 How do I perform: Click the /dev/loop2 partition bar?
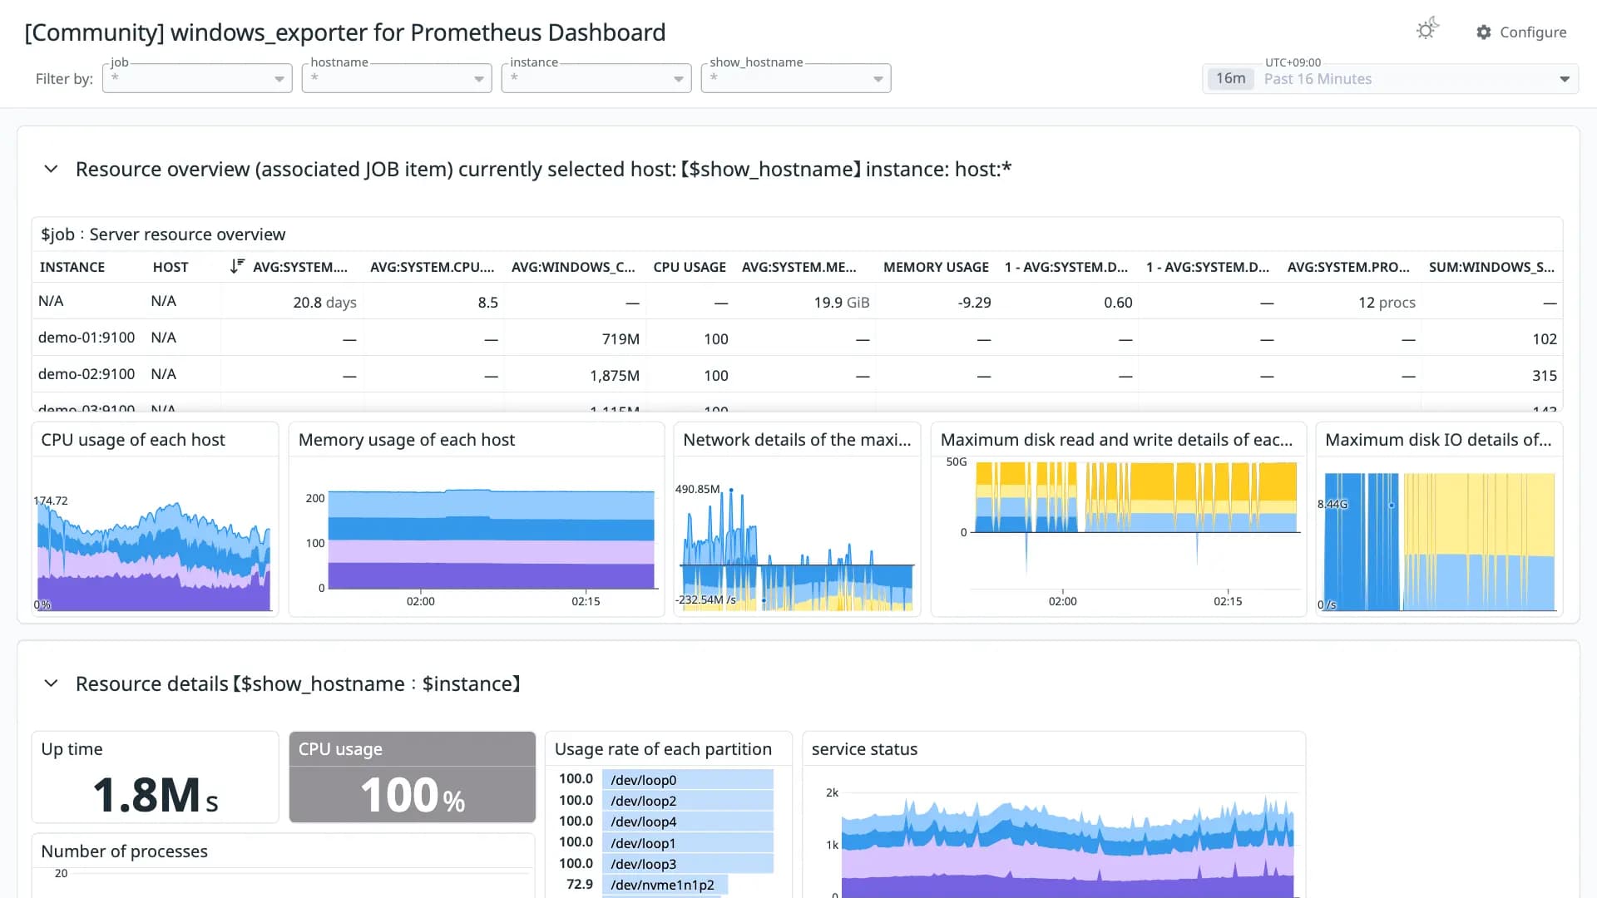tap(689, 801)
